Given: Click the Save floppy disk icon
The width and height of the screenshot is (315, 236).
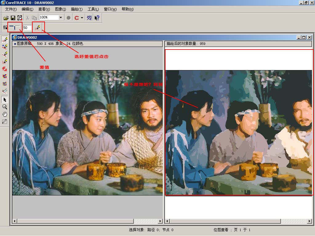Looking at the screenshot, I should click(x=13, y=18).
